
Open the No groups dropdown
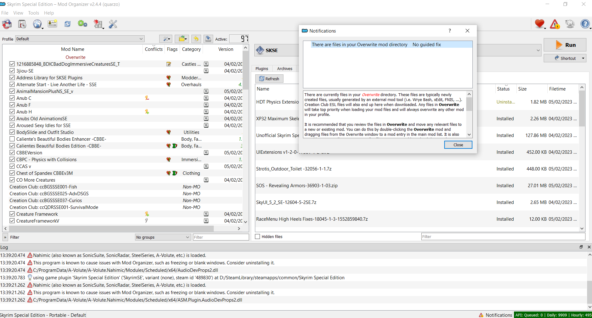[163, 237]
